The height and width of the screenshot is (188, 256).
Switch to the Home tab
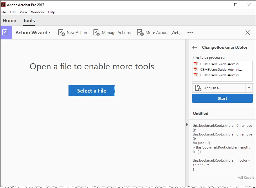(10, 21)
